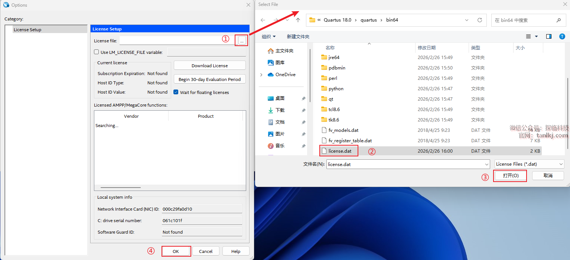This screenshot has height=260, width=570.
Task: Refresh the bin64 folder view
Action: coord(479,20)
